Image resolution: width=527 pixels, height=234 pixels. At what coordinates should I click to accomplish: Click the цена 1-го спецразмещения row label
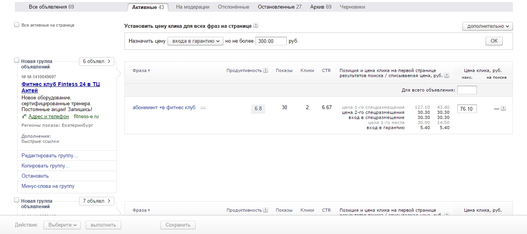[x=373, y=107]
